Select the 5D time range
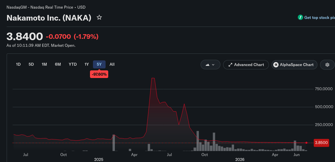The image size is (335, 162). tap(31, 64)
